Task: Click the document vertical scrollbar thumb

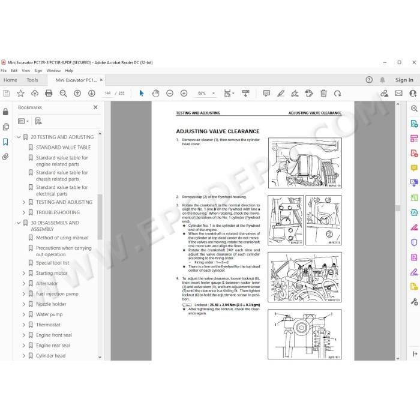Action: coord(398,208)
